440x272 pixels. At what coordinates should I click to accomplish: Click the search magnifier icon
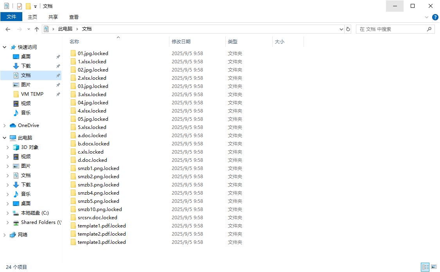pos(429,29)
